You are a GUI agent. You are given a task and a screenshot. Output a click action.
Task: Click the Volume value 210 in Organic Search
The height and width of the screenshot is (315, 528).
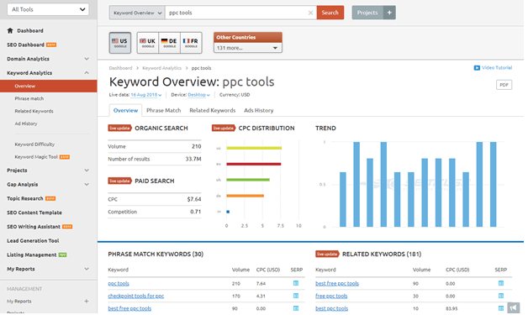[196, 146]
